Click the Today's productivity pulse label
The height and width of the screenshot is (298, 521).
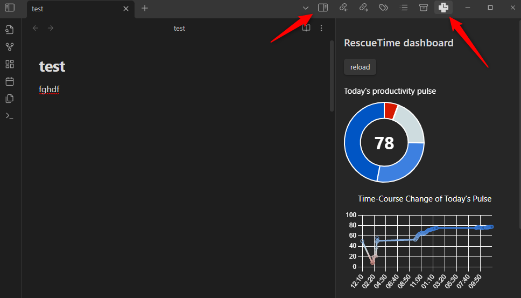390,91
